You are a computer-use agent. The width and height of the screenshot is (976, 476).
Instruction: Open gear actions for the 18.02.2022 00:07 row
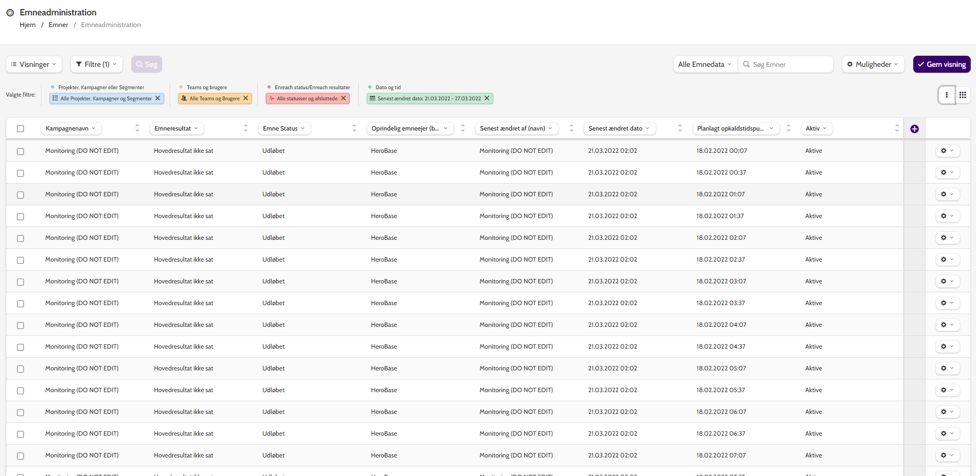coord(947,151)
